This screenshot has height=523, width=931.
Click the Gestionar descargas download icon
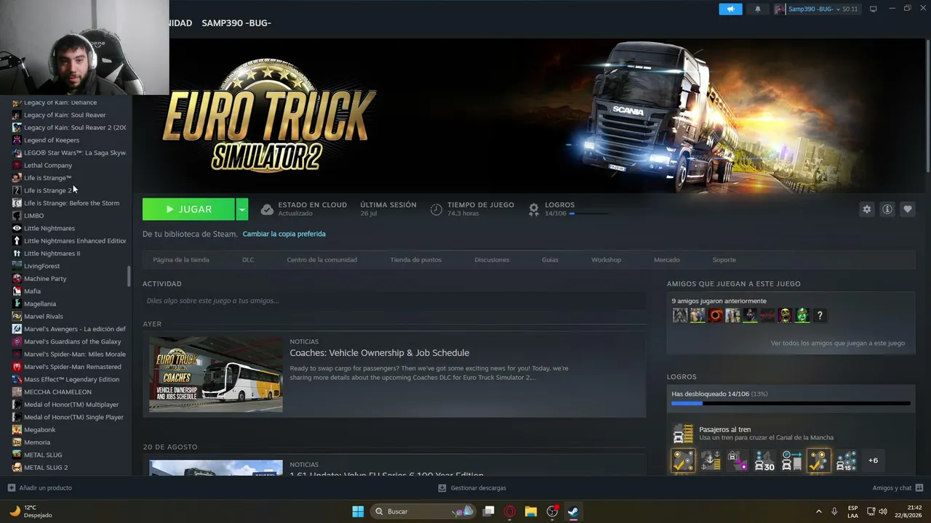pyautogui.click(x=442, y=488)
